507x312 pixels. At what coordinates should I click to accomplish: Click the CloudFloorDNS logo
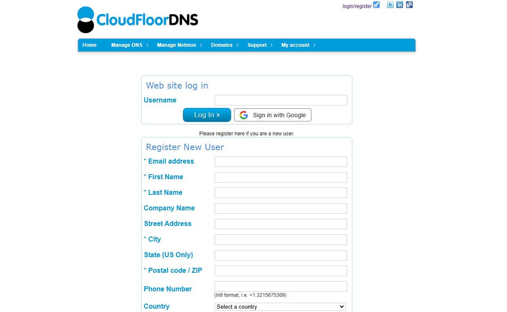click(x=138, y=19)
